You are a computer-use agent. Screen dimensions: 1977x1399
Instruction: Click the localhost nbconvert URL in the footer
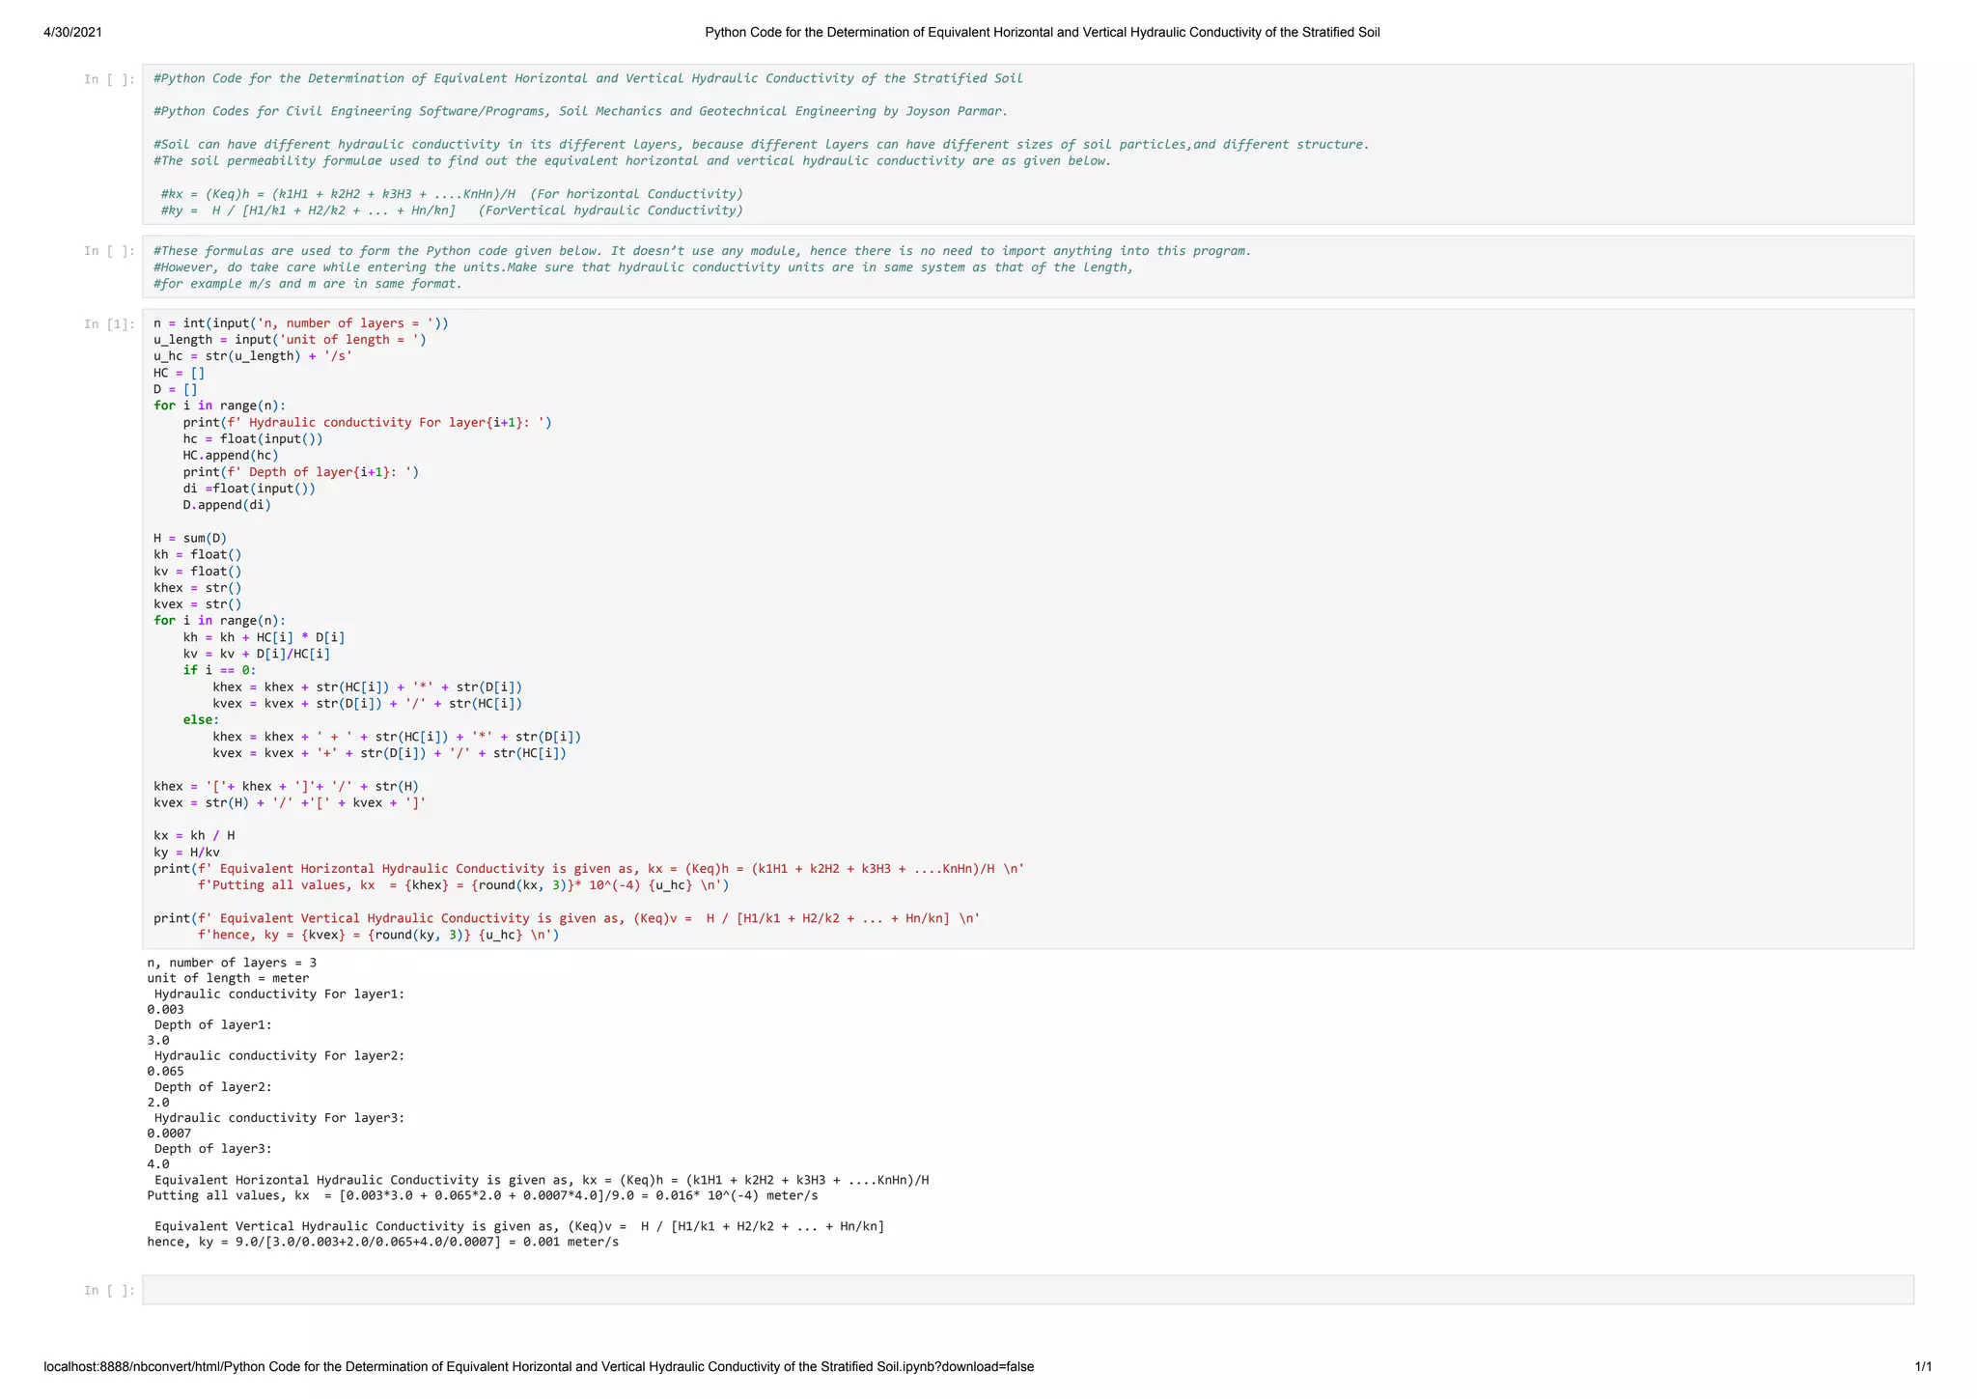pyautogui.click(x=539, y=1367)
